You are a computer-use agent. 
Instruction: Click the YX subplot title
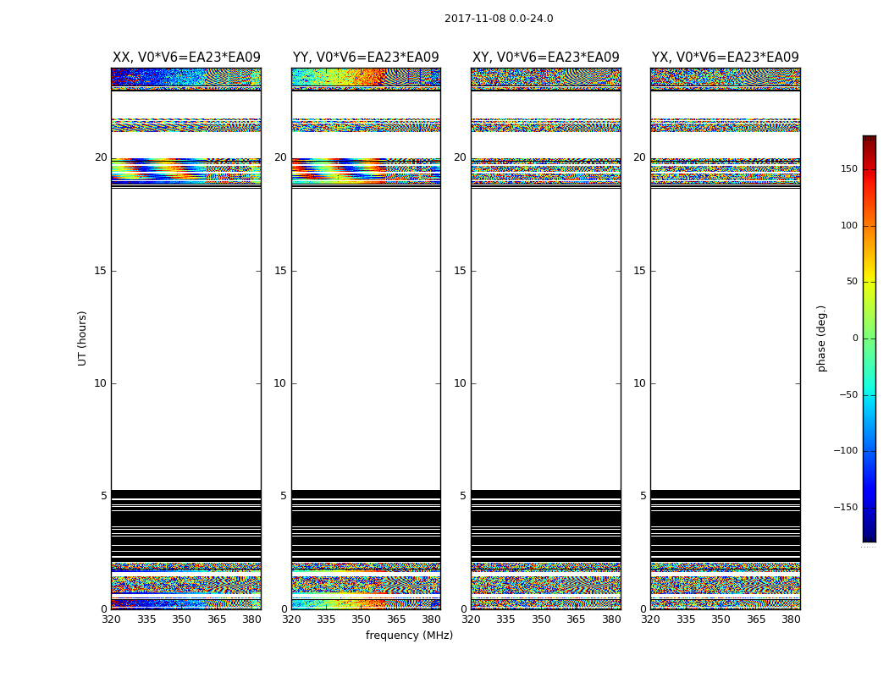click(725, 58)
